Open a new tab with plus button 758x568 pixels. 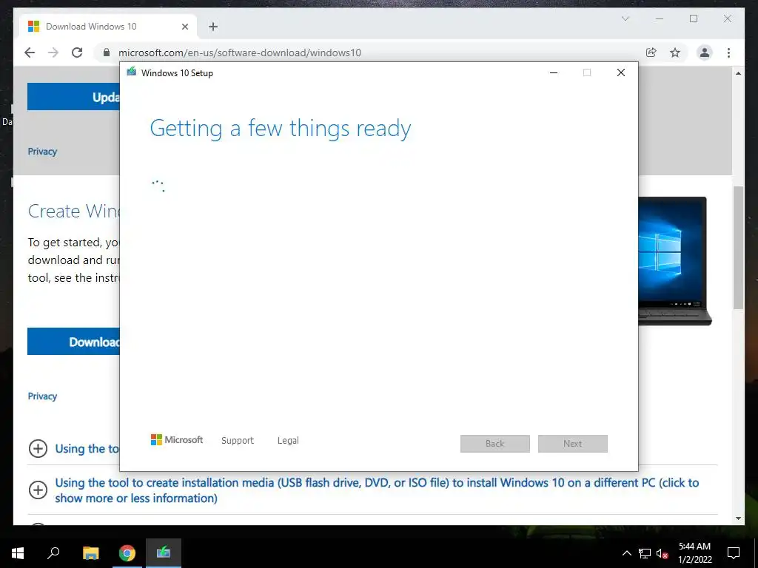click(x=213, y=27)
